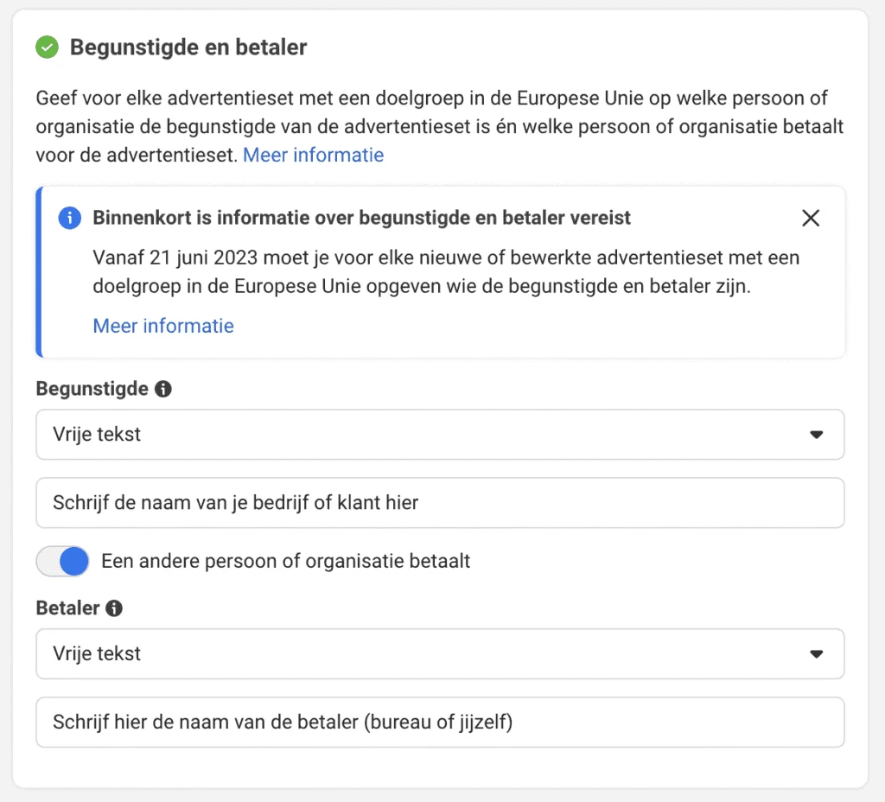Open 'Meer informatie' link in the description
The image size is (885, 802).
pyautogui.click(x=313, y=156)
